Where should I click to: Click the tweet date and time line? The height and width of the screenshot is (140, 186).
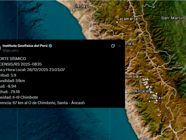(32, 69)
